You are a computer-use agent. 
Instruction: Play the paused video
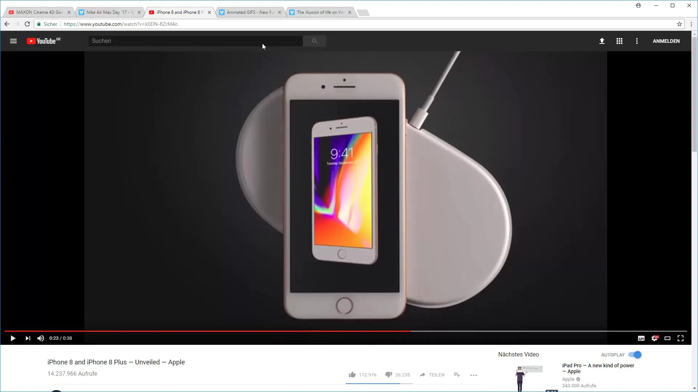point(13,338)
